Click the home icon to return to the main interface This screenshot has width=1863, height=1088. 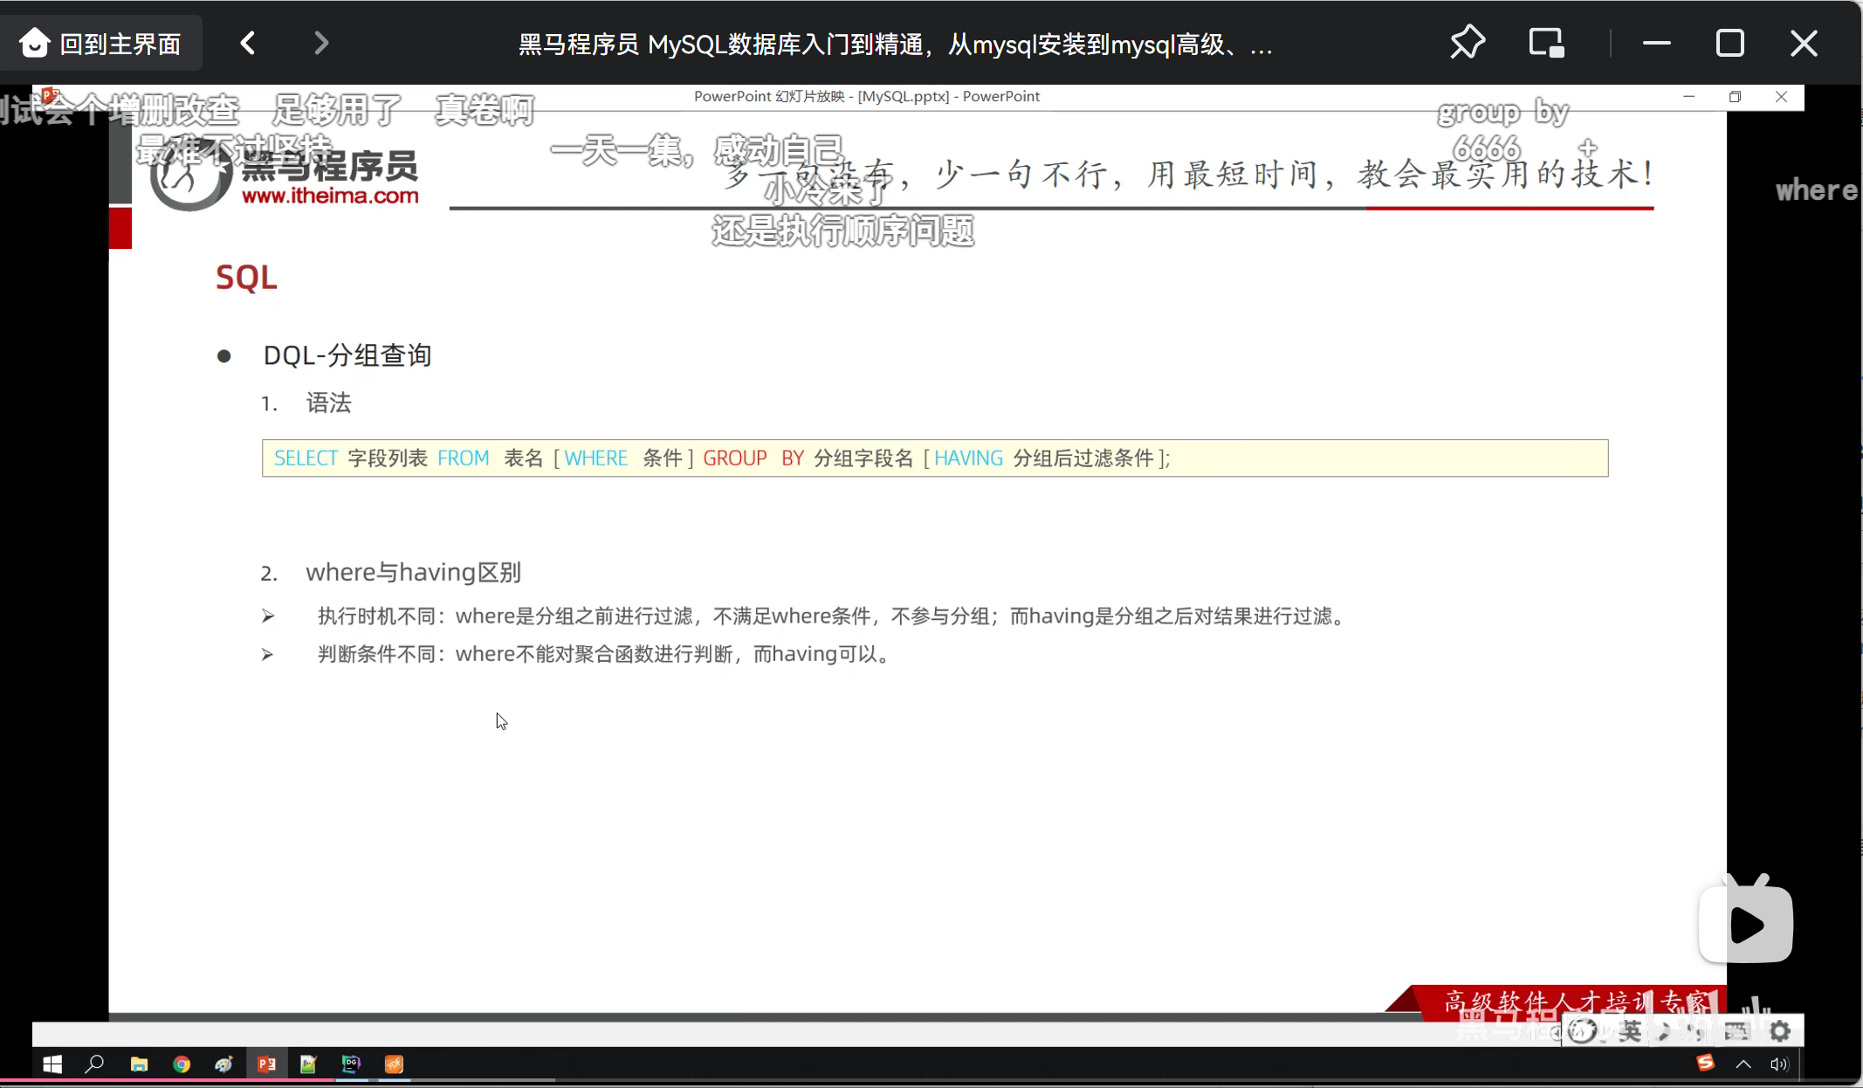click(x=35, y=43)
